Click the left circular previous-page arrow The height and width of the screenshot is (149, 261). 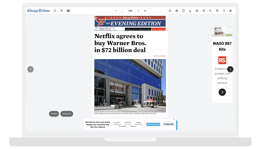click(31, 69)
